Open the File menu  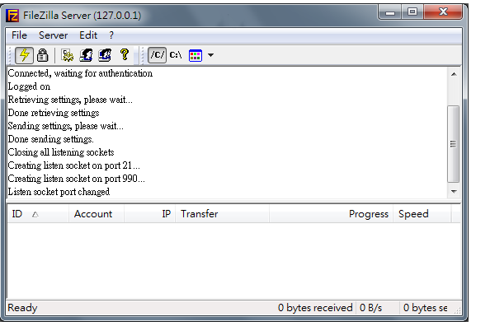(x=19, y=35)
